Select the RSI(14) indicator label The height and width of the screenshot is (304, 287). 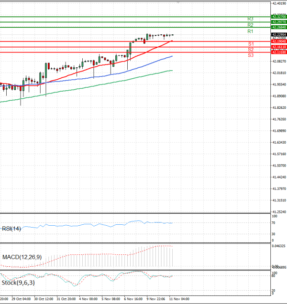11,229
